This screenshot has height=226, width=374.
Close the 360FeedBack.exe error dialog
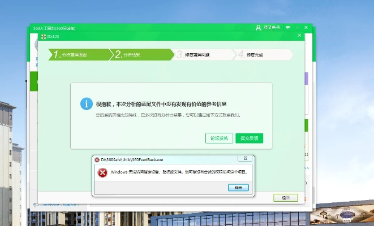pos(244,159)
